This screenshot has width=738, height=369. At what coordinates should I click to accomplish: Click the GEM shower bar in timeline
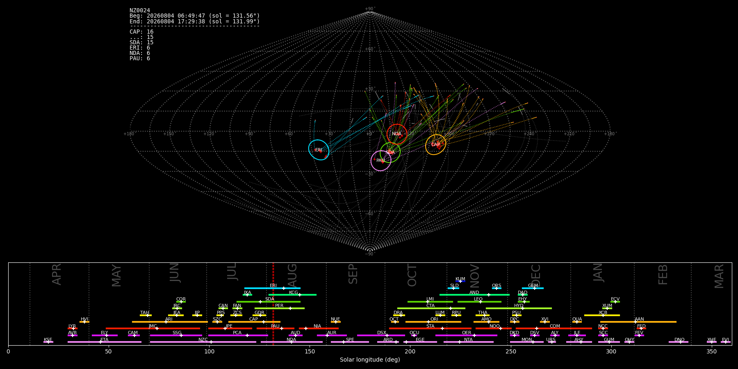(x=533, y=288)
